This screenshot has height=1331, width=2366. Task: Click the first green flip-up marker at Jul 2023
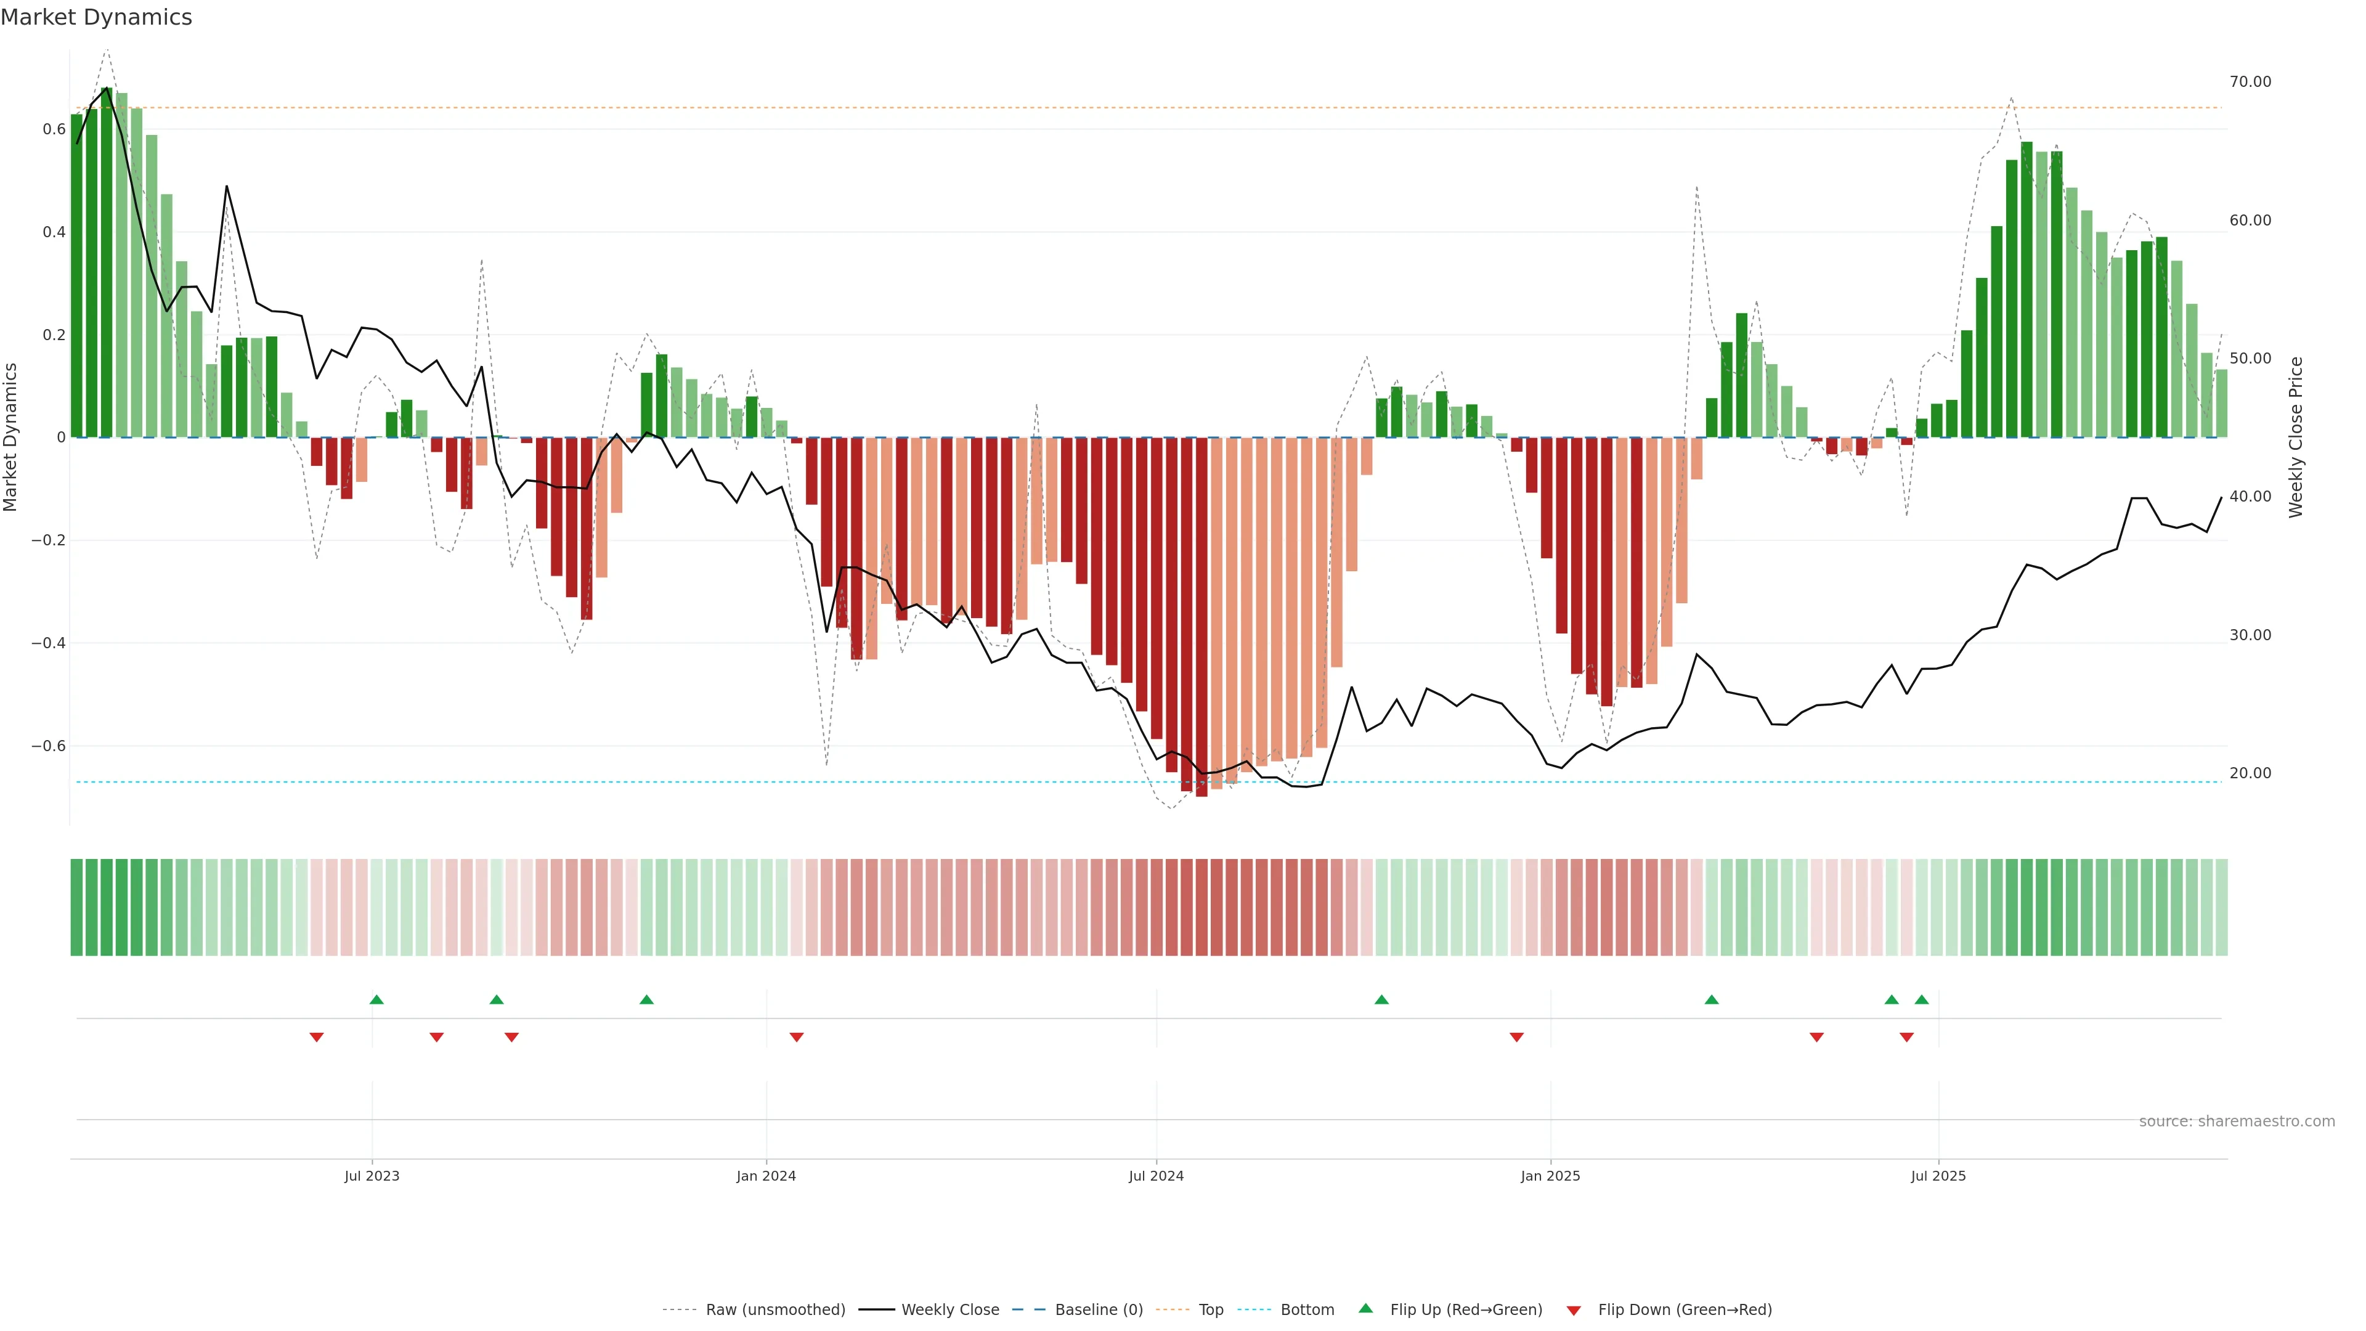[376, 999]
